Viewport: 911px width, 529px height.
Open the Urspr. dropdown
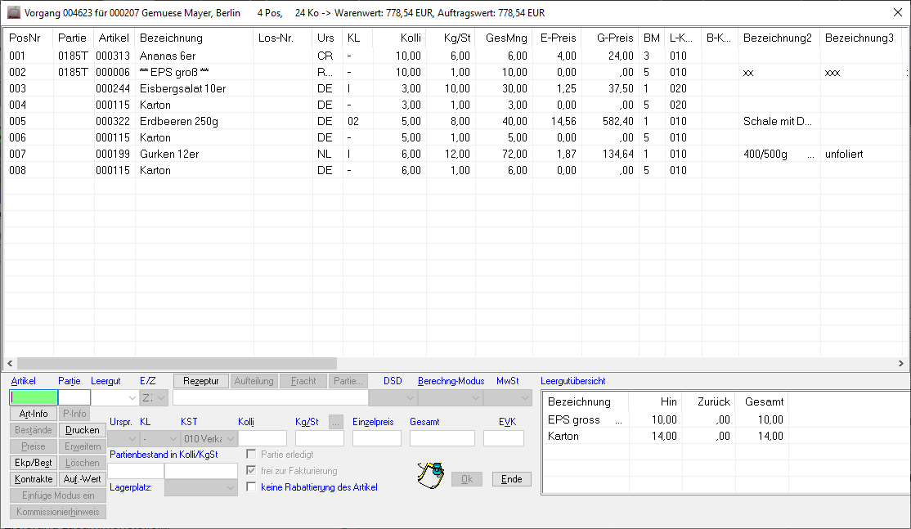point(123,438)
